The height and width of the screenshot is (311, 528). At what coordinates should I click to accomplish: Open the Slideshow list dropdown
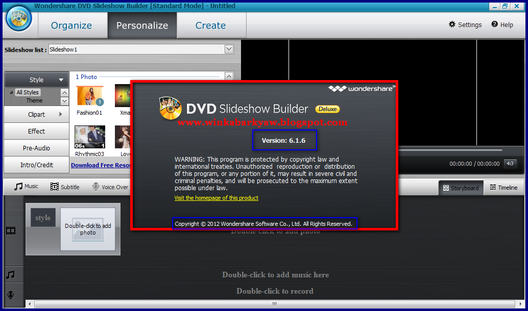(229, 49)
